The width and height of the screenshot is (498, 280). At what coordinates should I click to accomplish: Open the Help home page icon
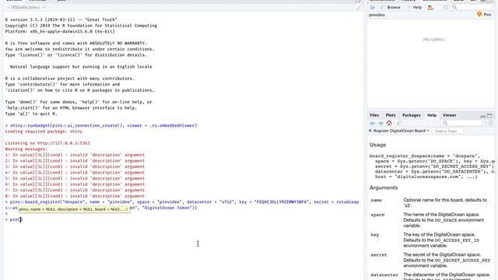click(389, 123)
